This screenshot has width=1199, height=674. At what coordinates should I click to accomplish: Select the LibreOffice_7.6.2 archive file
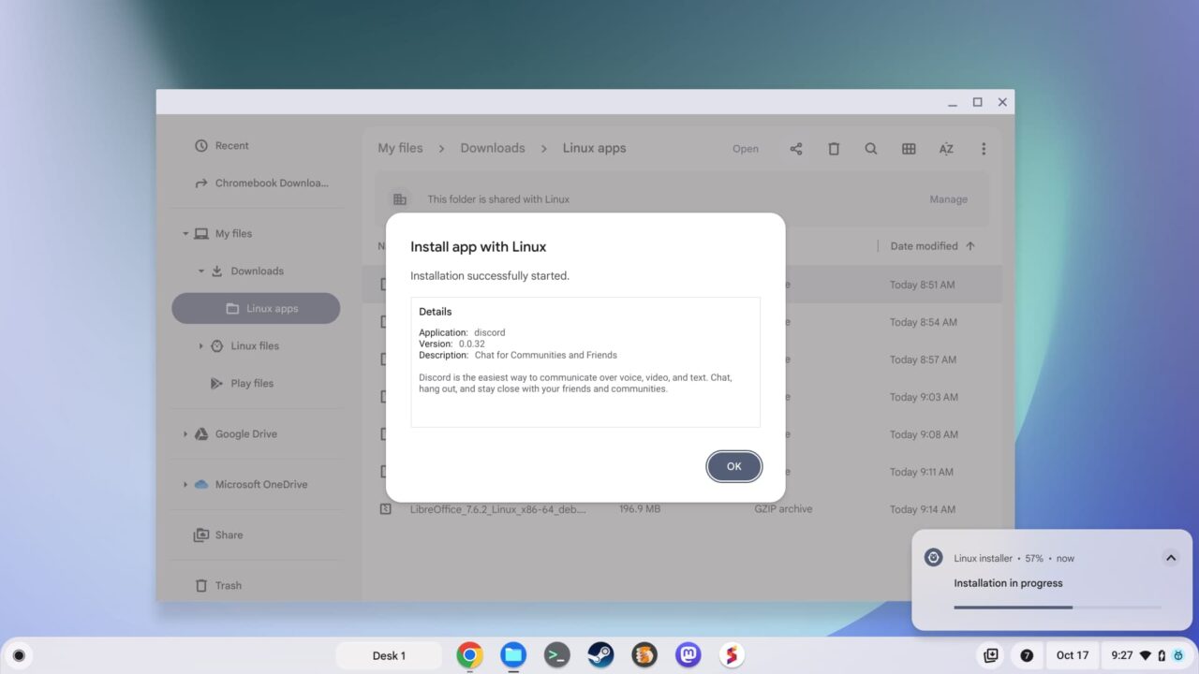pyautogui.click(x=682, y=509)
